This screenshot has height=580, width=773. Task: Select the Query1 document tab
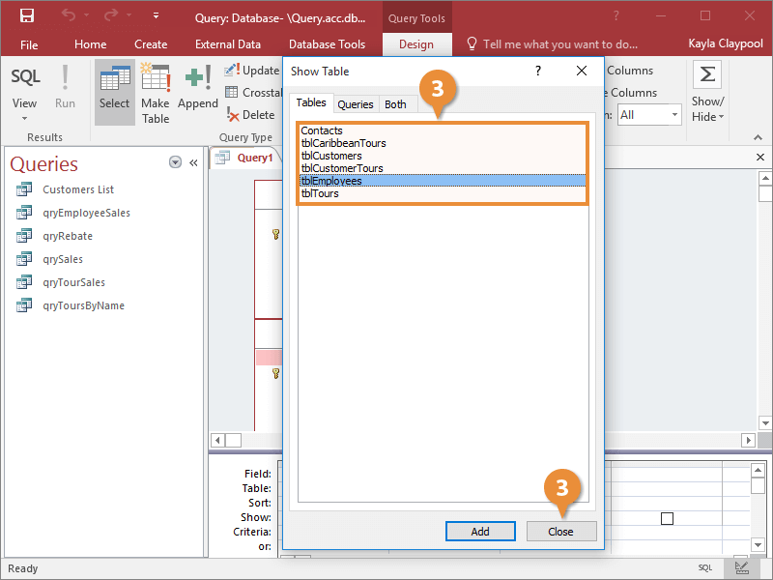coord(245,158)
